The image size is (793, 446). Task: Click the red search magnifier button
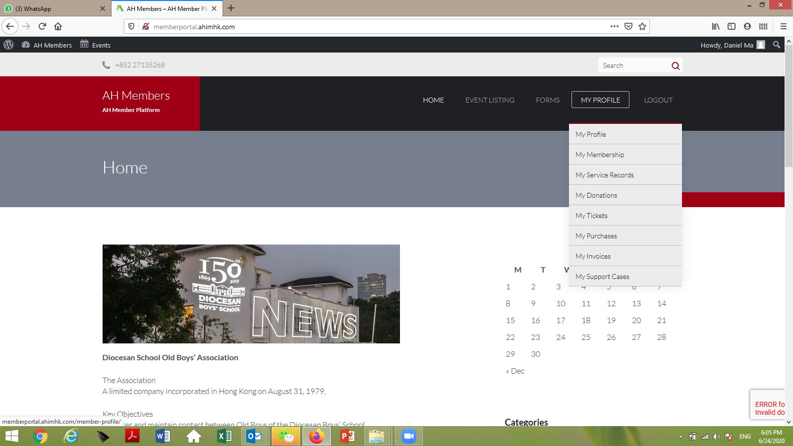tap(676, 65)
